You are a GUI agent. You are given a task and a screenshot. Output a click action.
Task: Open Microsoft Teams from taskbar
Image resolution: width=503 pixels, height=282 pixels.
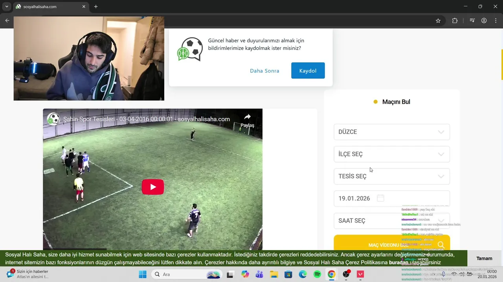click(259, 274)
